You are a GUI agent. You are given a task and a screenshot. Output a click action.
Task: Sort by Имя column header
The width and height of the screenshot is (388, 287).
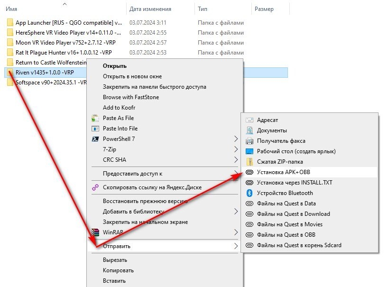11,9
